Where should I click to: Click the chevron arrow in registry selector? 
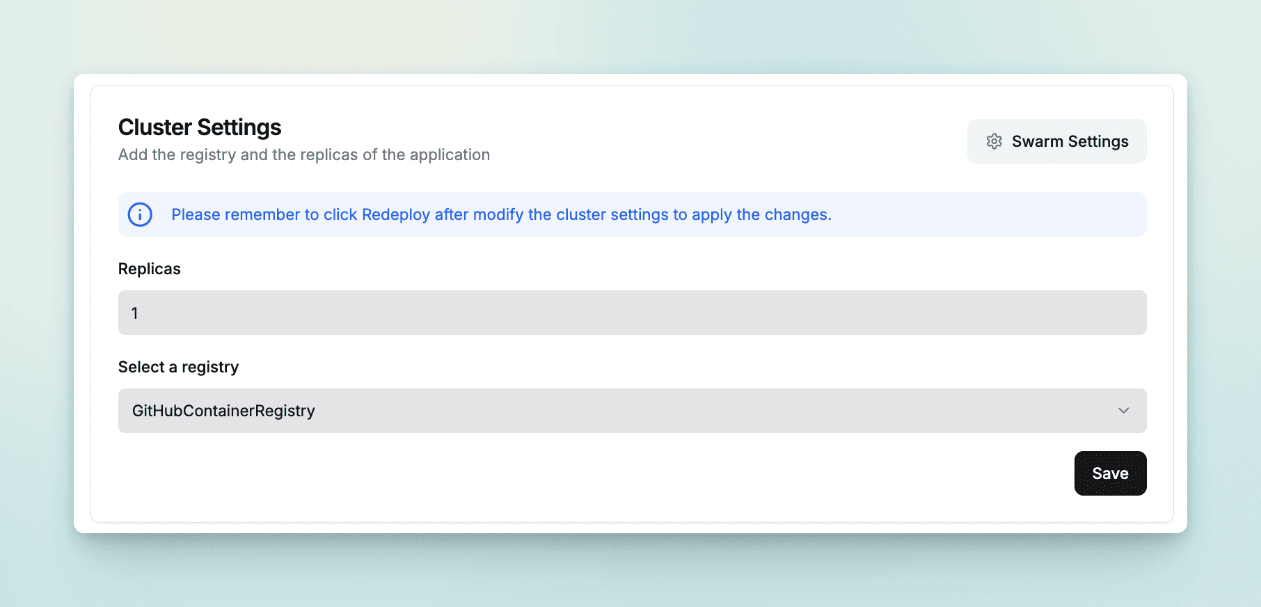1123,411
